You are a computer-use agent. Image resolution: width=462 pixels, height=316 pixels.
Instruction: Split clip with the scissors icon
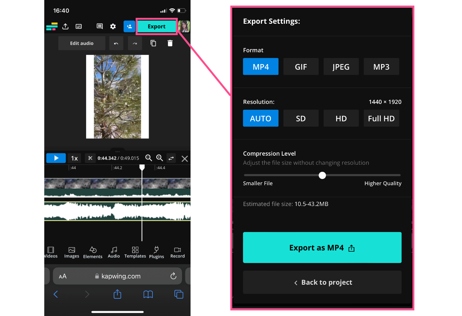point(90,158)
